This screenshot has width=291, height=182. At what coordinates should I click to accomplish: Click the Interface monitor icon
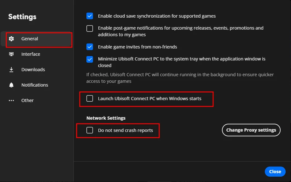coord(12,54)
